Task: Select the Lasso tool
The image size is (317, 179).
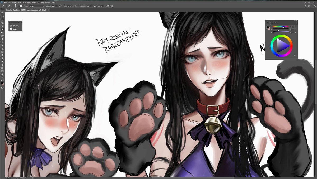Action: 3,16
